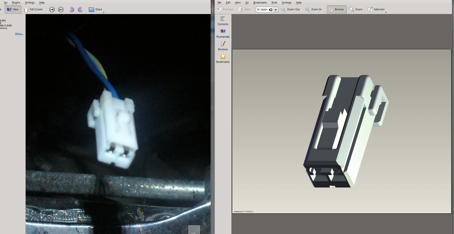The width and height of the screenshot is (454, 234).
Task: Open View menu in document viewer
Action: (x=238, y=3)
